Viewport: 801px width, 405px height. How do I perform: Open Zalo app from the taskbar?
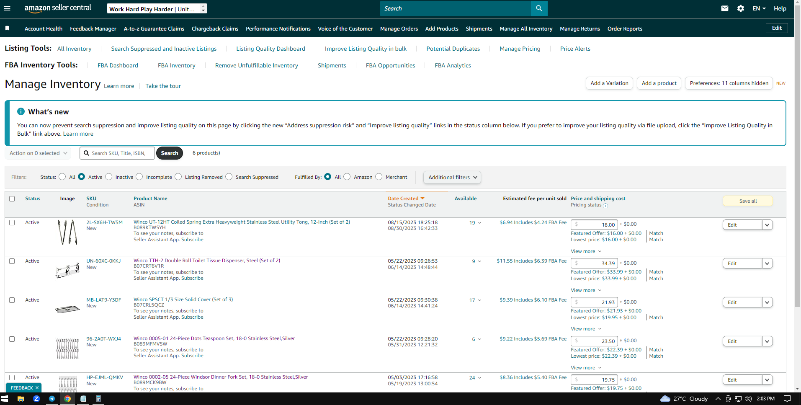tap(36, 399)
